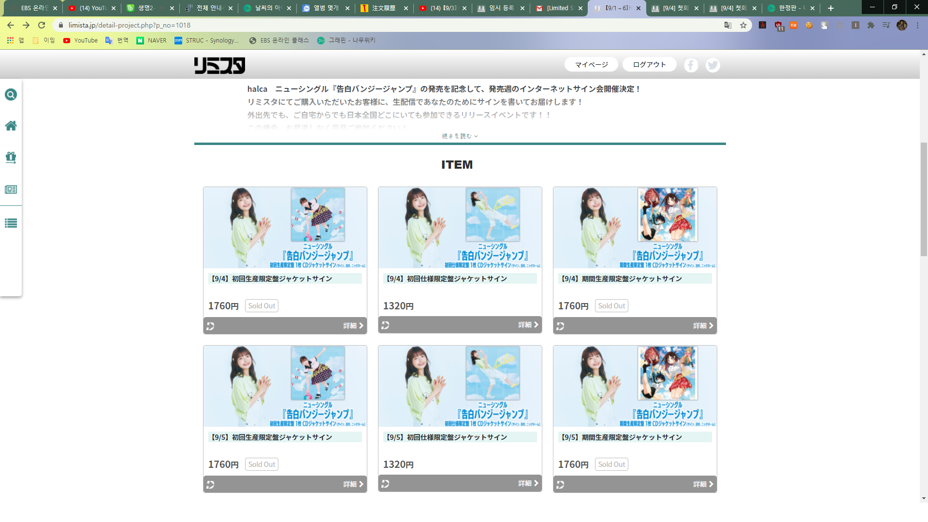Open 詳細 for 【9/5】初回生産限定盤 item
Screen dimensions: 928x522
(353, 484)
